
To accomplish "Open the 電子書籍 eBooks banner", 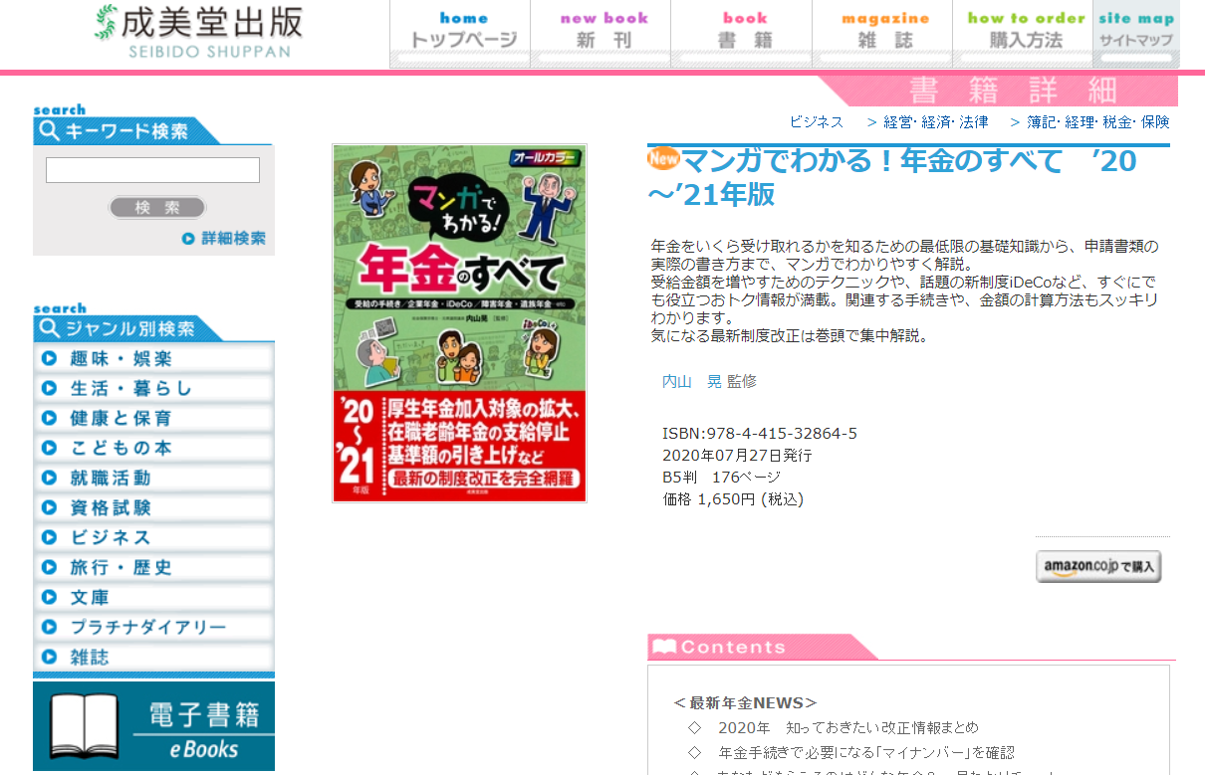I will tap(153, 726).
